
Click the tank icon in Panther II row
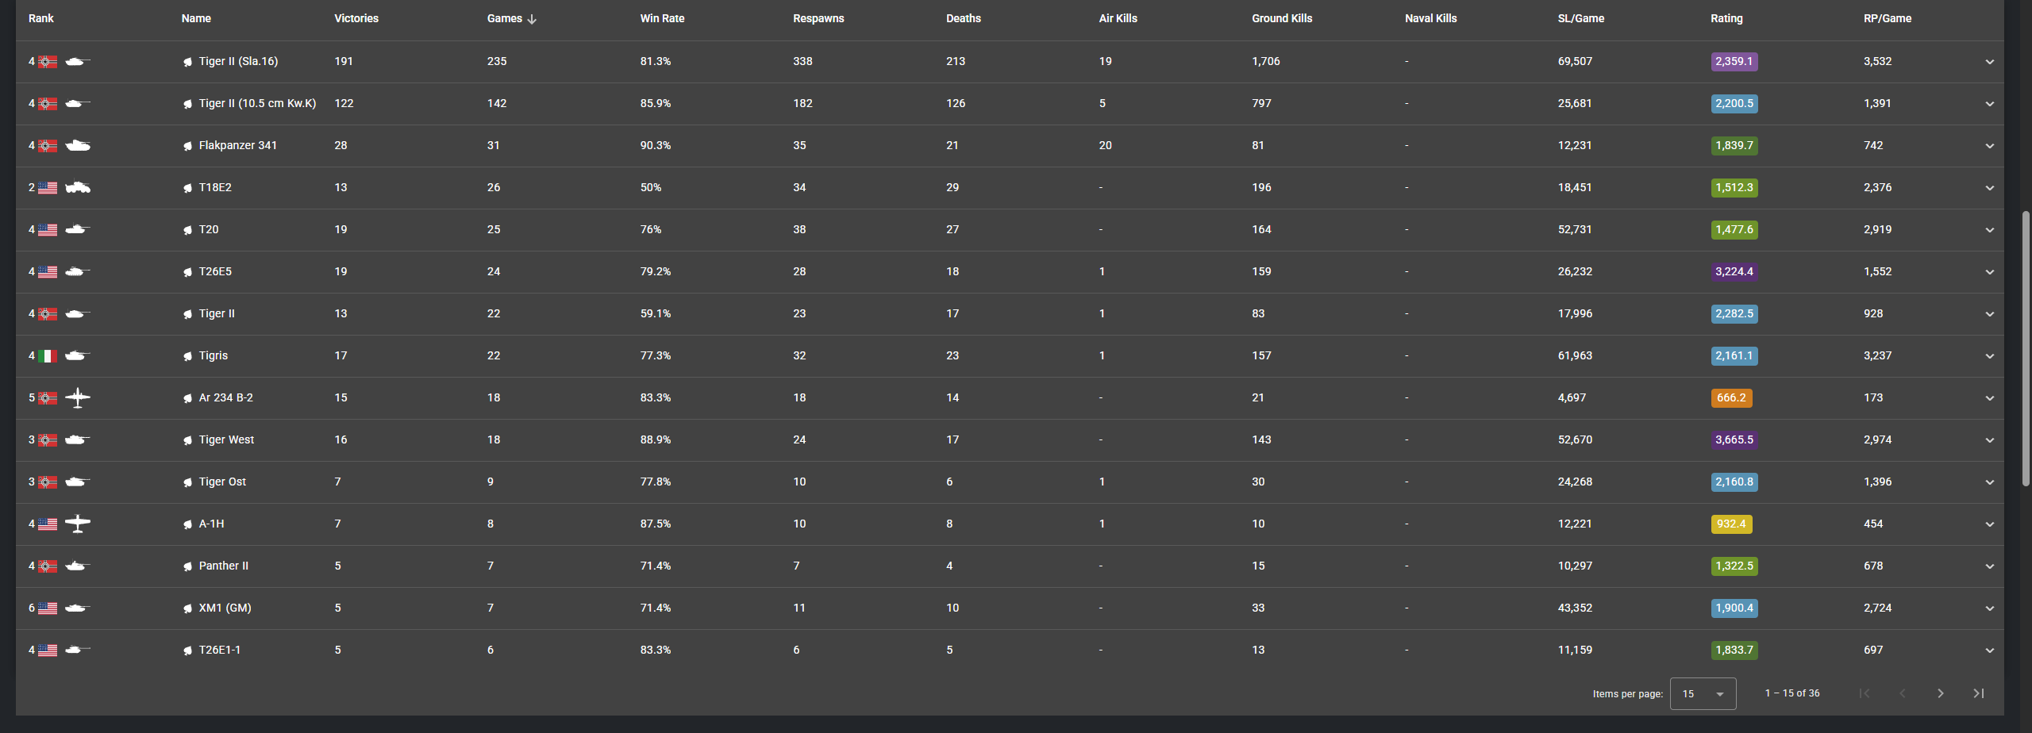point(77,566)
